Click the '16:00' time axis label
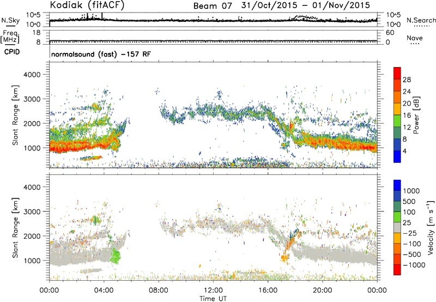The width and height of the screenshot is (436, 302). [x=268, y=291]
